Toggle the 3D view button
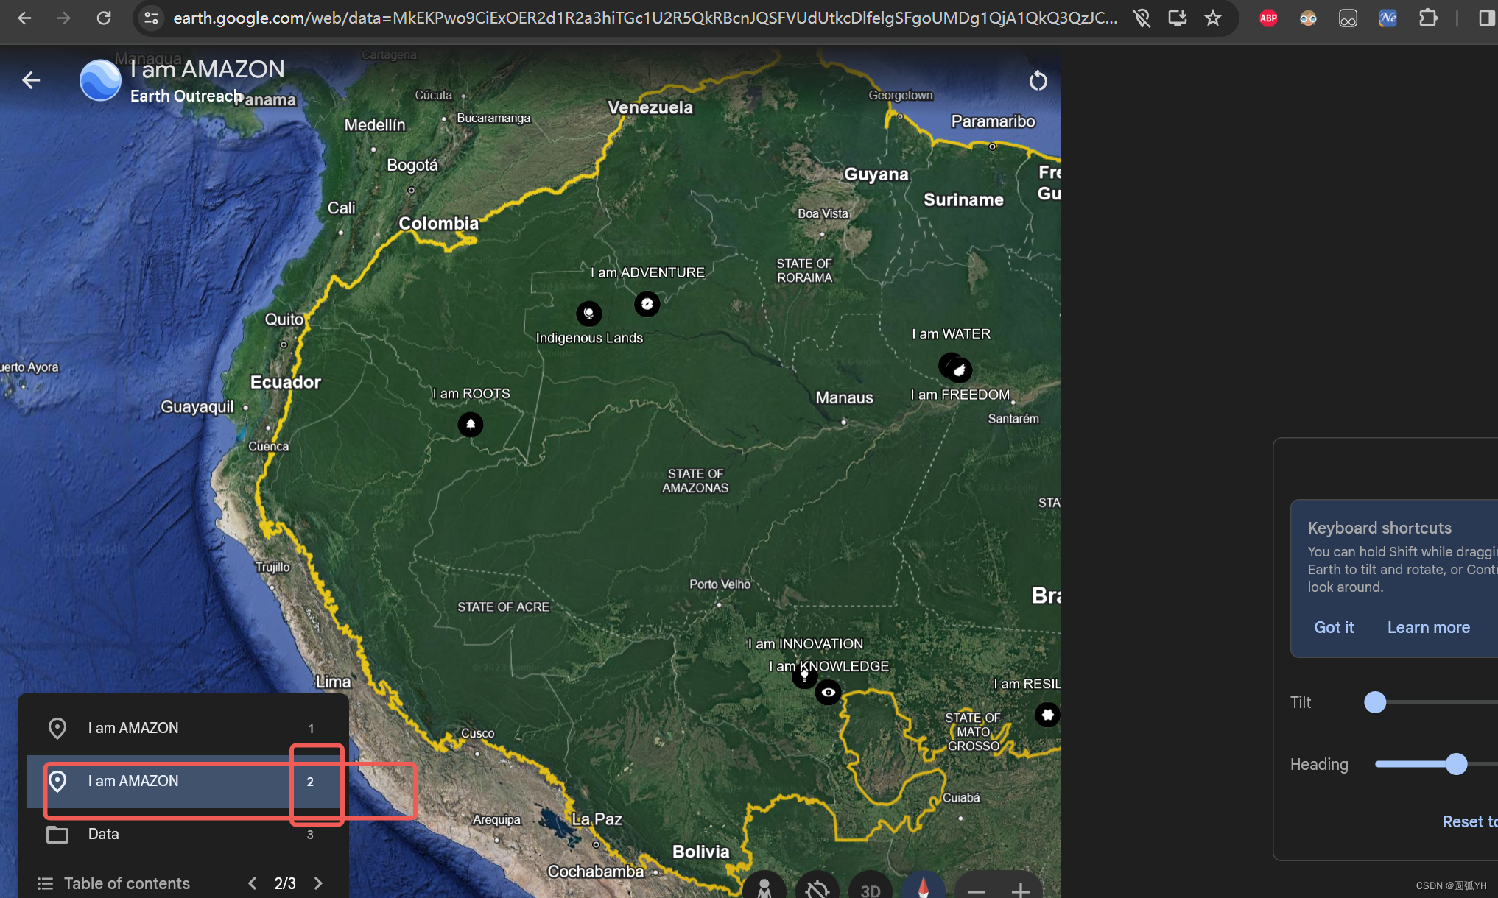This screenshot has width=1498, height=898. (x=871, y=889)
